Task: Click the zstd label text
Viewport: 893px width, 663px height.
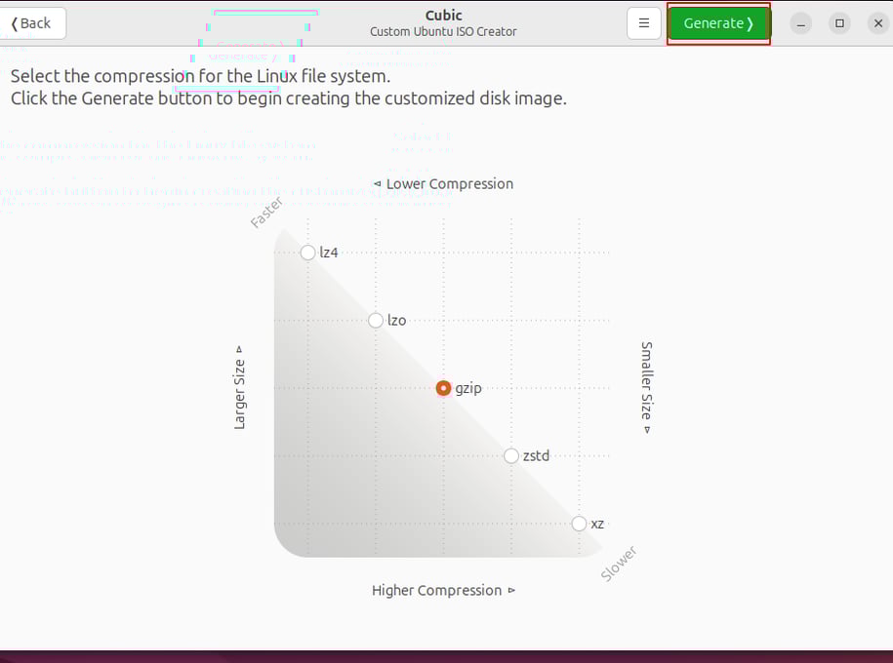Action: tap(536, 455)
